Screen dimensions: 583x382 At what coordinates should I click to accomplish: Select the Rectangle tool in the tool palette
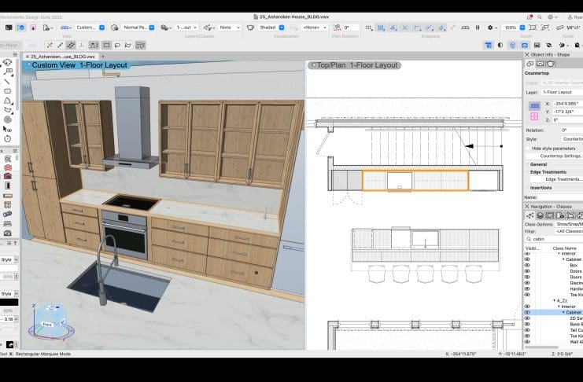(x=7, y=91)
